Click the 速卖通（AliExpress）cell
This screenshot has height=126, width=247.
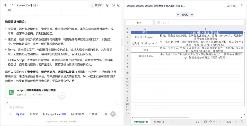click(145, 43)
